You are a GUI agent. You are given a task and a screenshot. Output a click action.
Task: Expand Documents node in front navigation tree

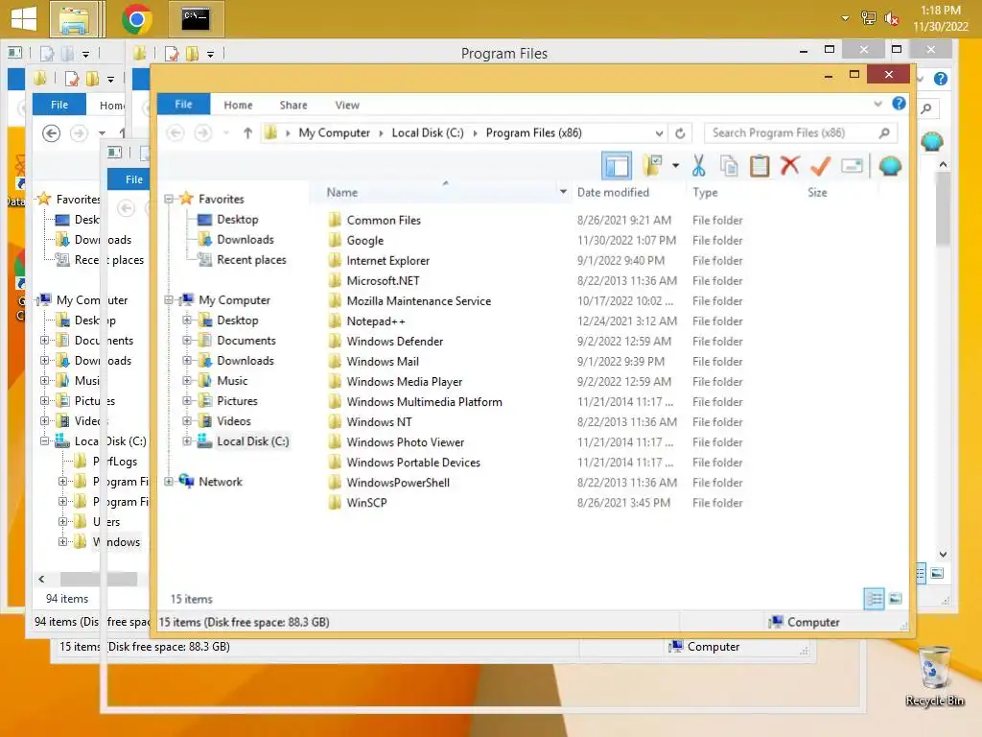click(x=187, y=341)
